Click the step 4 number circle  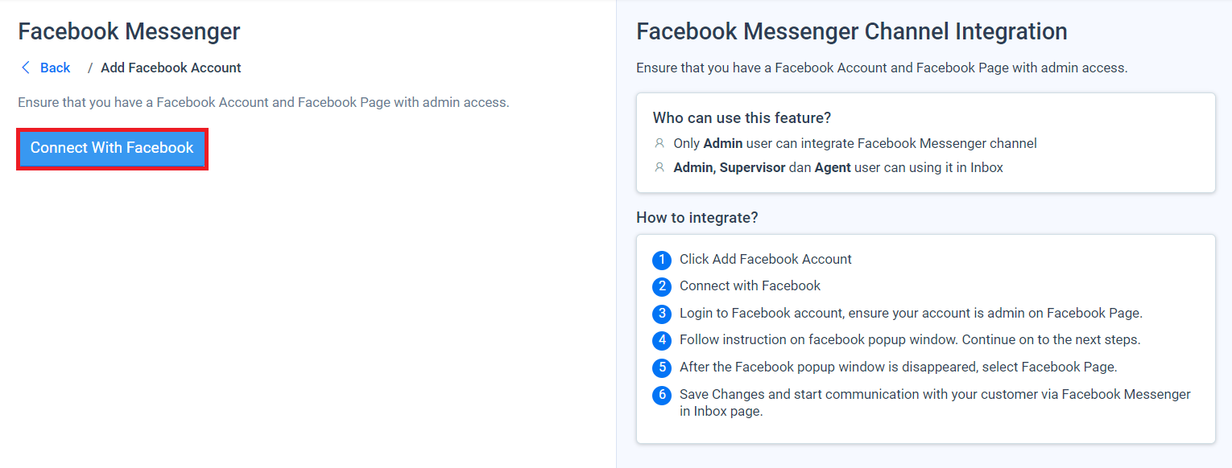(662, 340)
